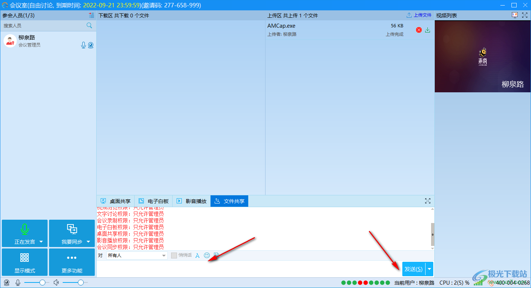The width and height of the screenshot is (531, 288).
Task: Click the font color icon in chat bar
Action: 198,255
